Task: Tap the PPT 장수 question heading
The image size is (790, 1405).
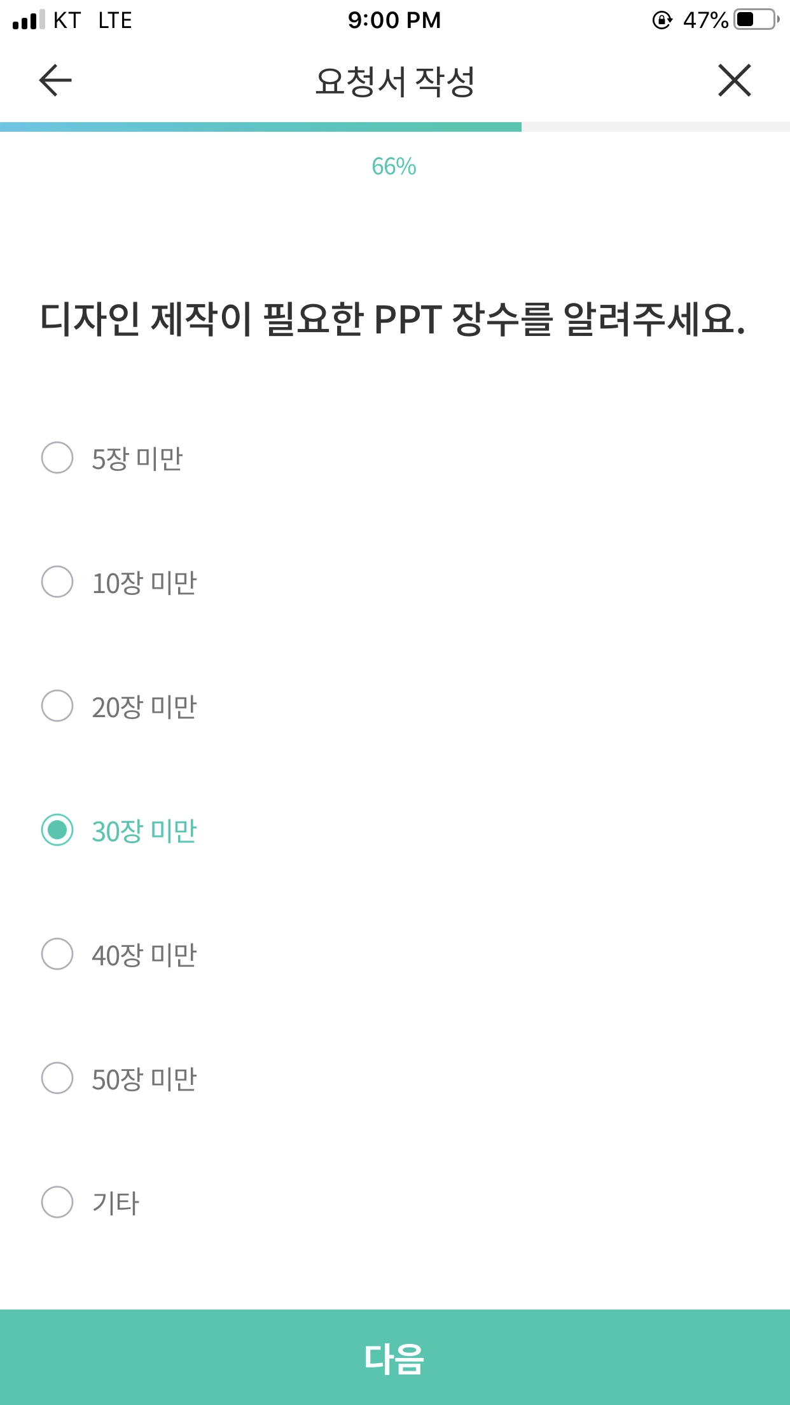Action: (x=392, y=319)
